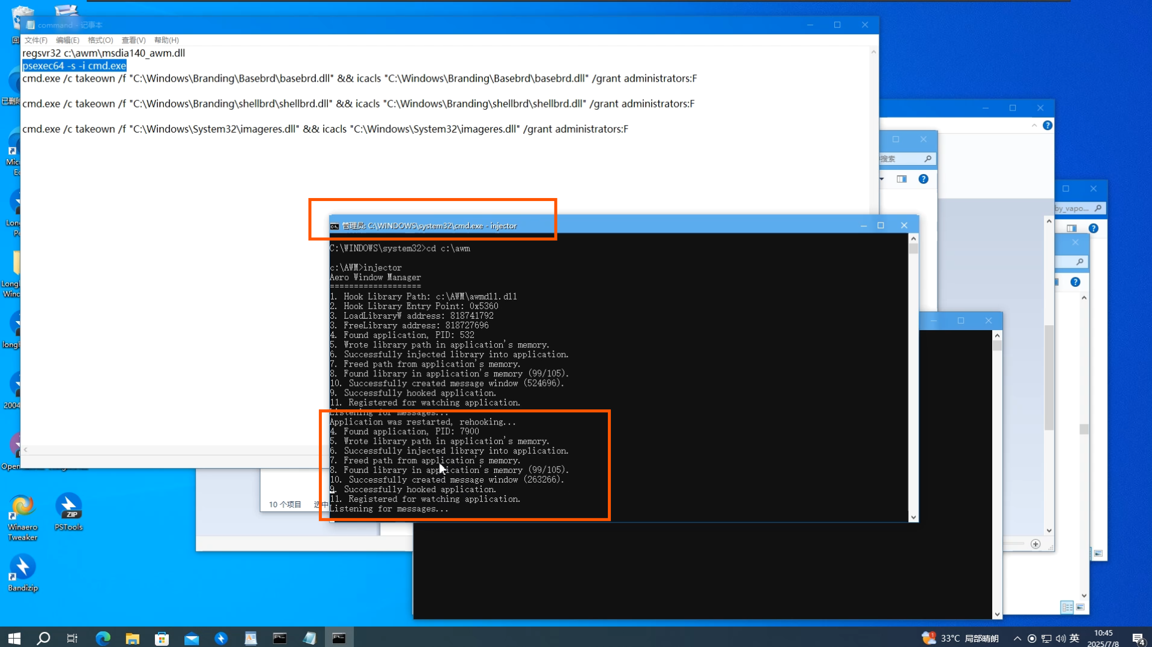The image size is (1152, 647).
Task: Open Microsoft Store from the taskbar
Action: [162, 638]
